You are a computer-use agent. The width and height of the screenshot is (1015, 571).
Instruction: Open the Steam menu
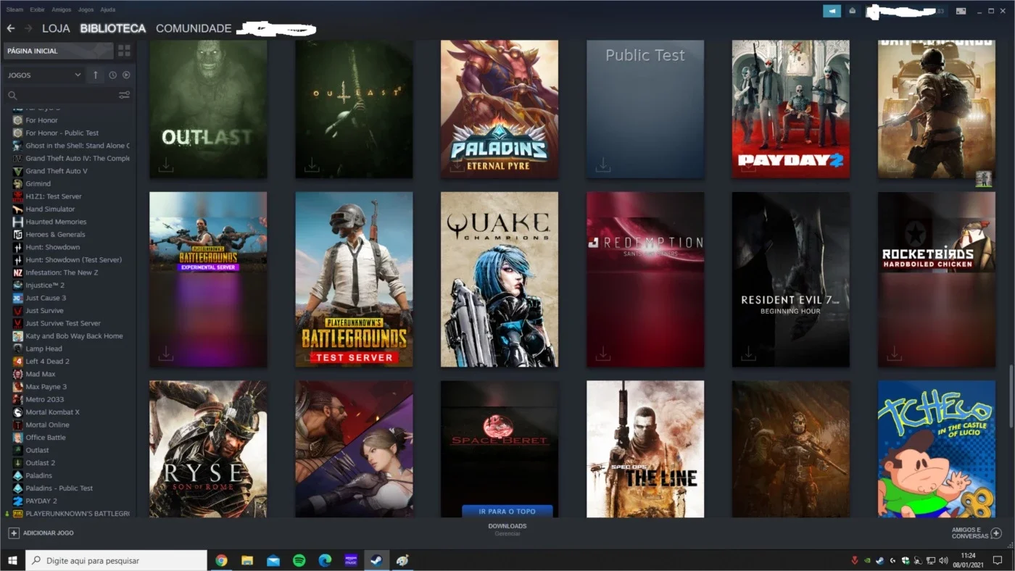pos(14,10)
